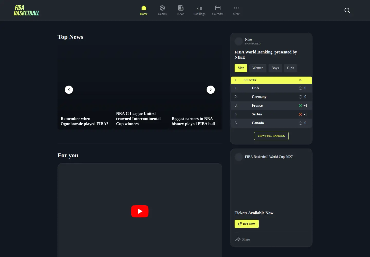The image size is (370, 257).
Task: Click 'FIBA World Ranking, presented by NIKE' heading
Action: coord(266,55)
